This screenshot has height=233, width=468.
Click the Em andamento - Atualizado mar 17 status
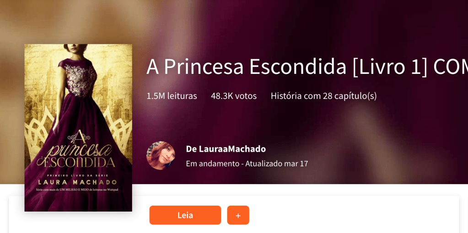(247, 164)
